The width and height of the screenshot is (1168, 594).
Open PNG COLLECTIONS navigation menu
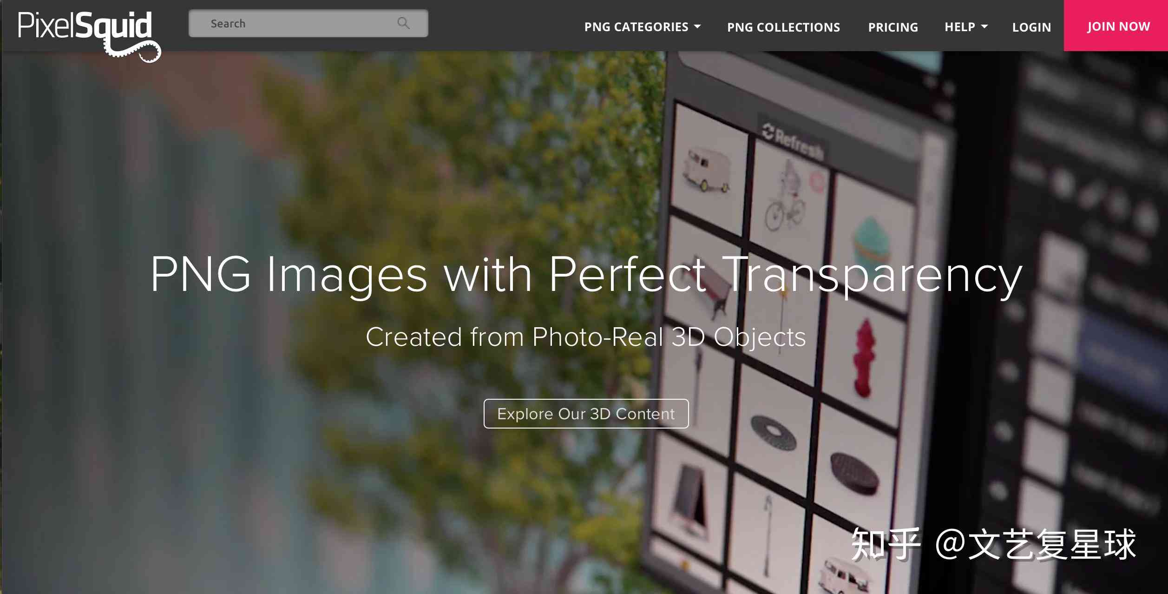783,26
